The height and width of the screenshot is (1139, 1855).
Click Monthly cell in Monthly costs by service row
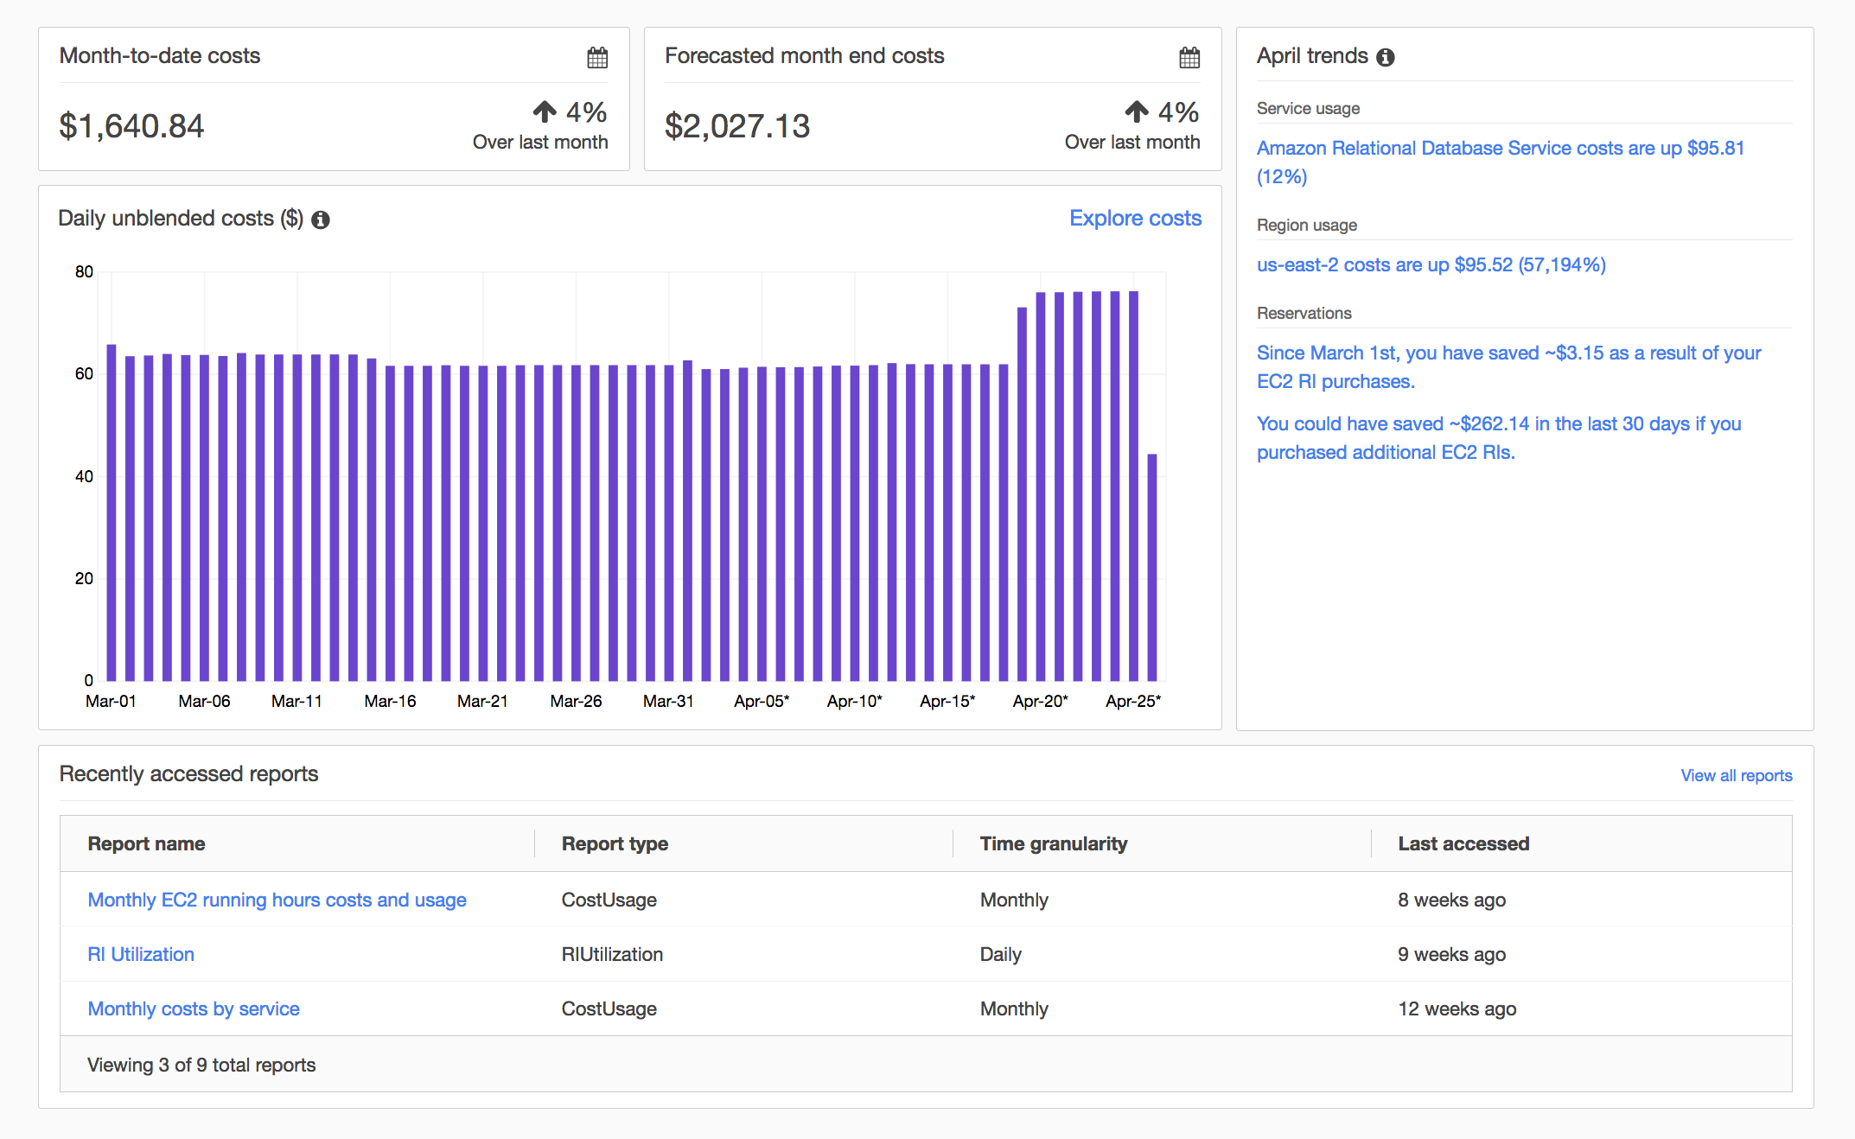[1013, 1009]
